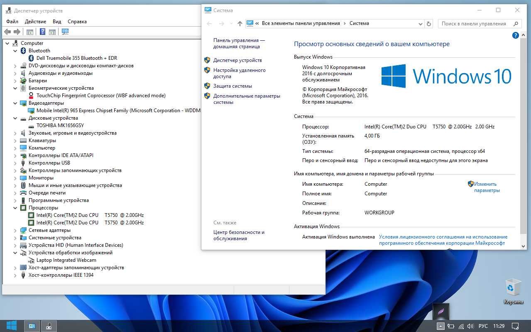Open the Файл menu
531x332 pixels.
[12, 22]
